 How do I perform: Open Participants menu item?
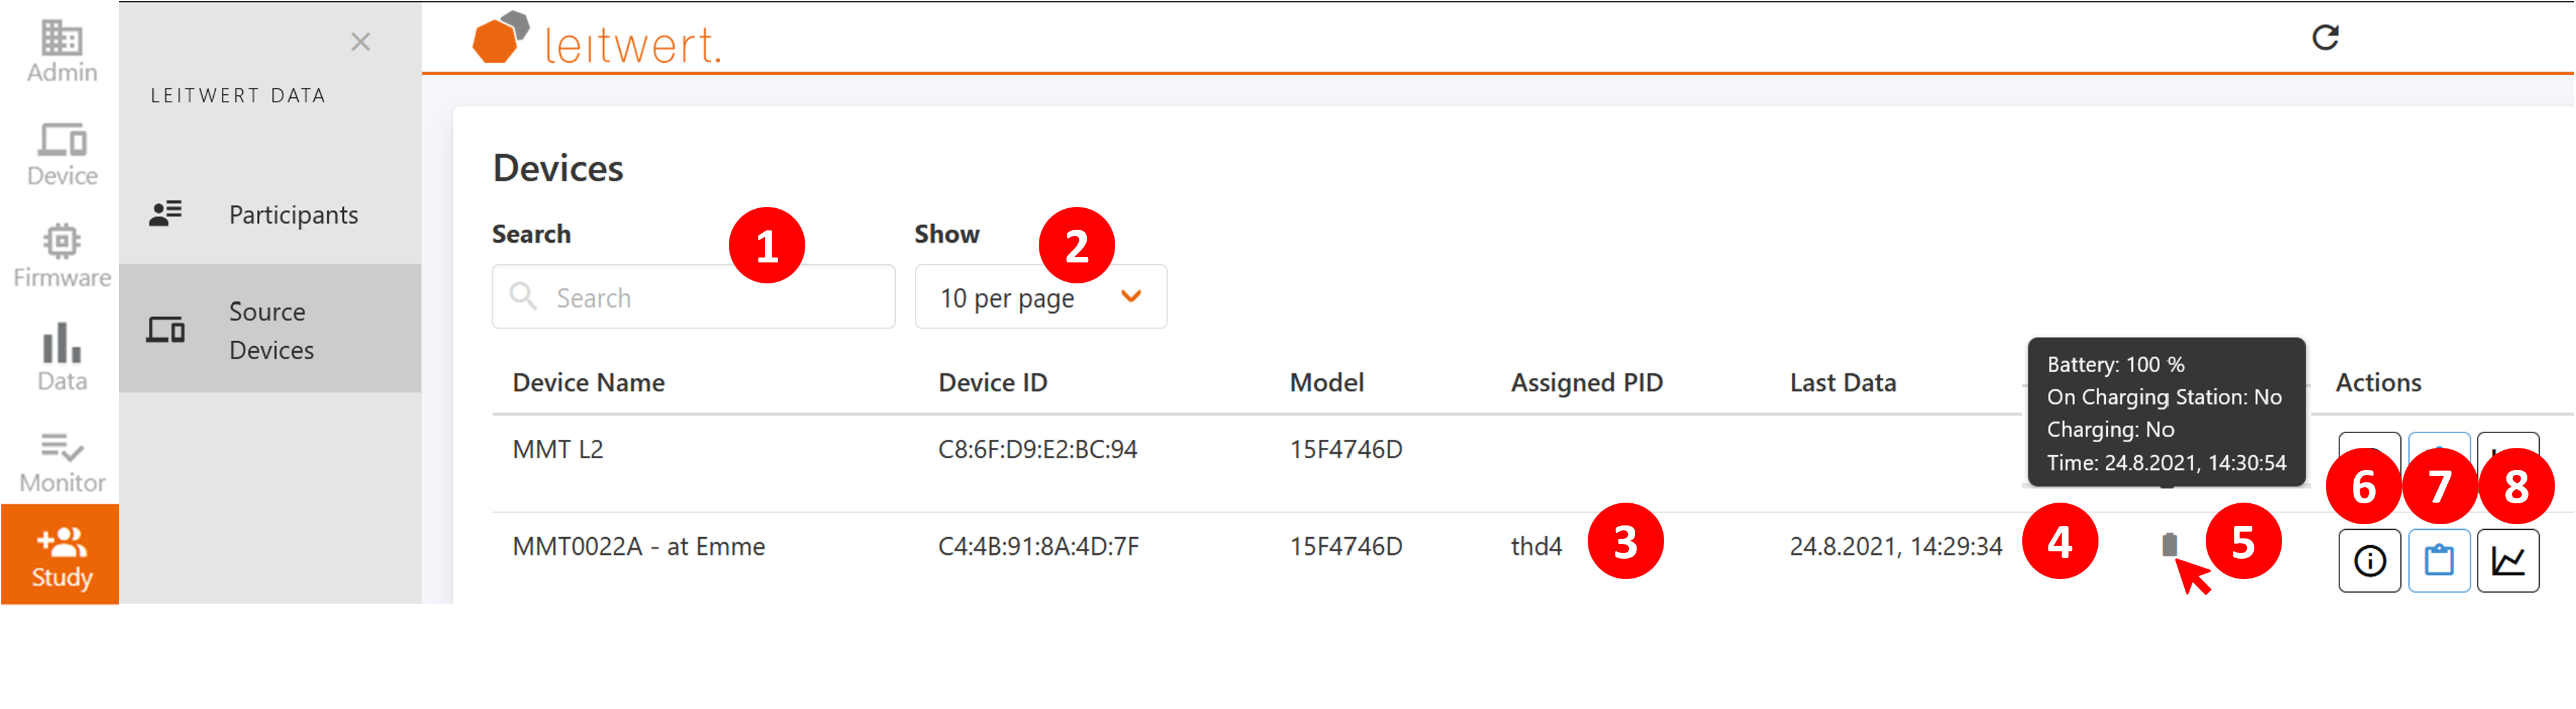tap(293, 215)
